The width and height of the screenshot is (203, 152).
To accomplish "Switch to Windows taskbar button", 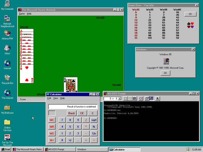I will point(92,149).
